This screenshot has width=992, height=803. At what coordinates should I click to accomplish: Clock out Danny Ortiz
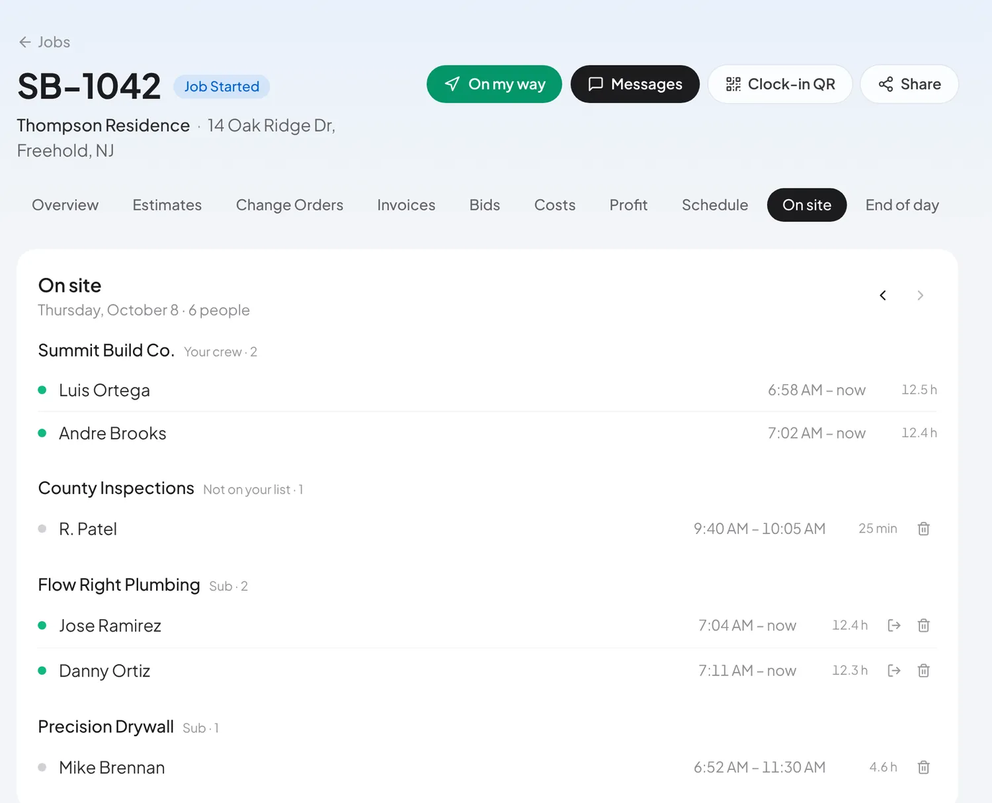click(894, 671)
